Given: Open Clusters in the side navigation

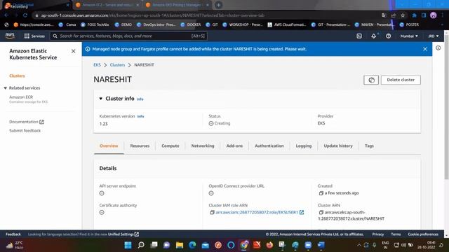Looking at the screenshot, I should (17, 76).
